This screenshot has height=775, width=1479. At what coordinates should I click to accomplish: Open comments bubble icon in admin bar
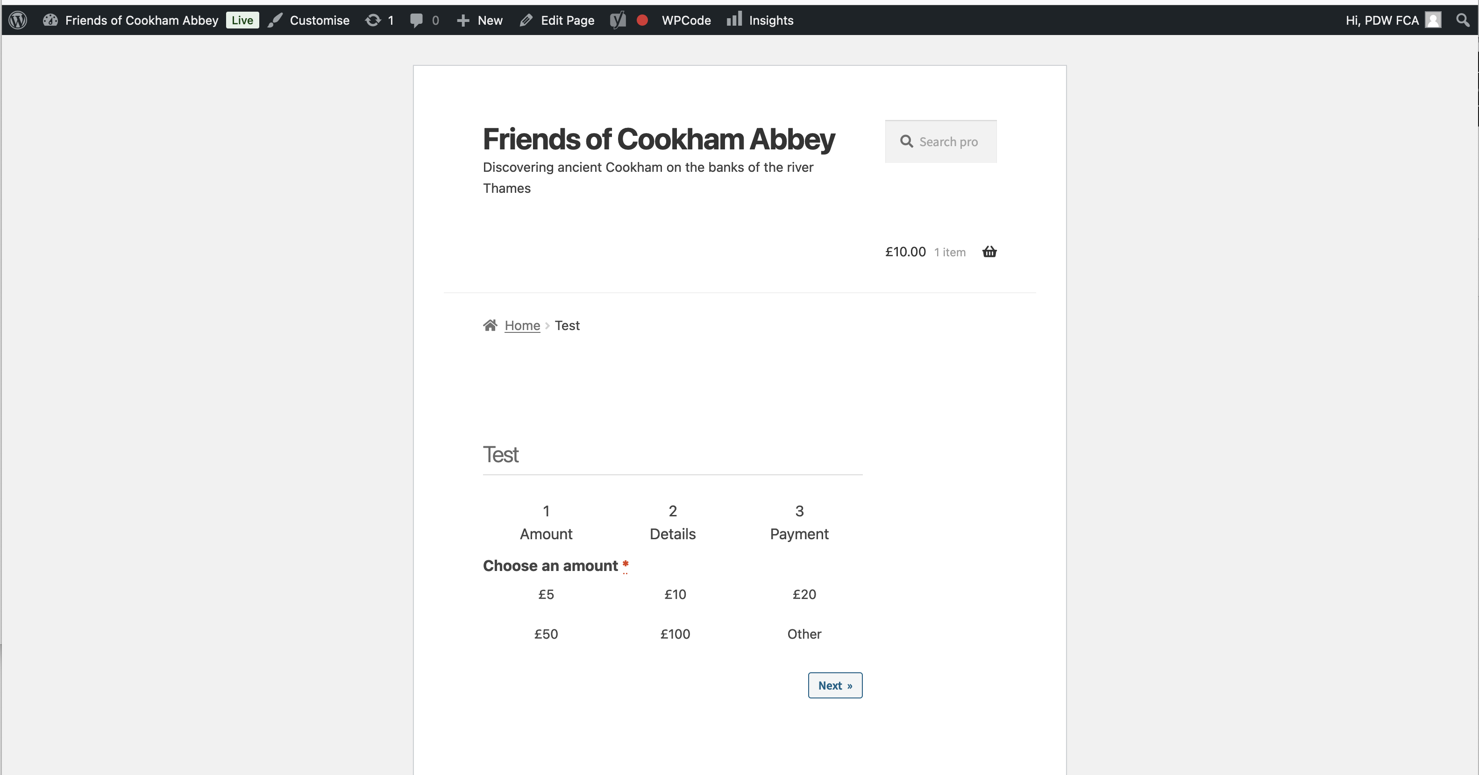point(417,21)
